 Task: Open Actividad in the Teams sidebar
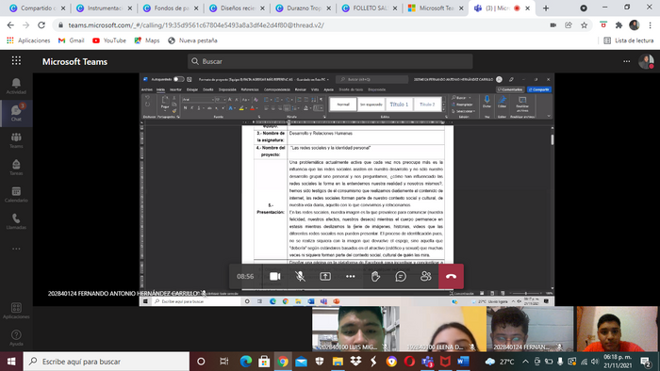click(16, 86)
